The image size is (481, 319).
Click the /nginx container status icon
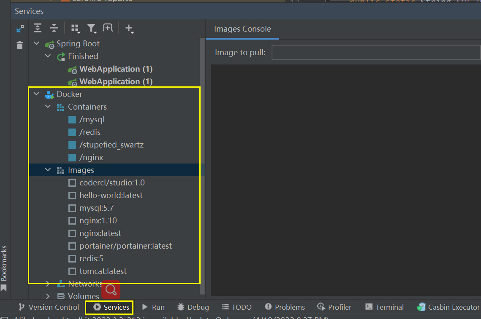click(x=72, y=157)
